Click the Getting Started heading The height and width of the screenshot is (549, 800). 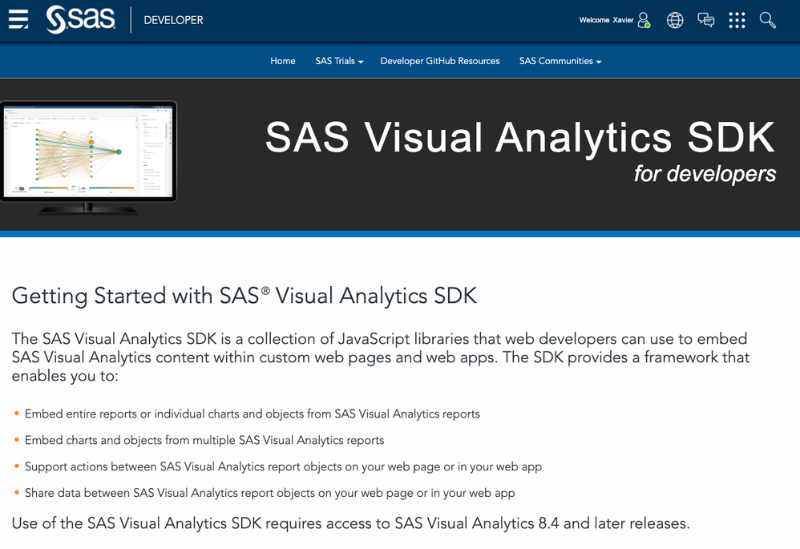coord(244,296)
